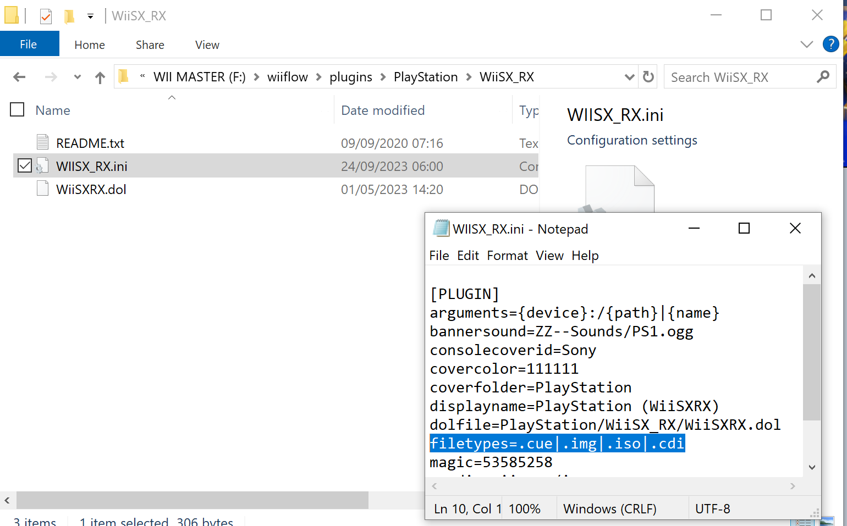The image size is (847, 526).
Task: Click the Forward navigation arrow in Explorer
Action: [51, 77]
